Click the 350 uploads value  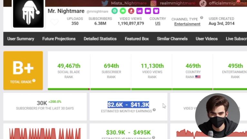click(x=75, y=23)
